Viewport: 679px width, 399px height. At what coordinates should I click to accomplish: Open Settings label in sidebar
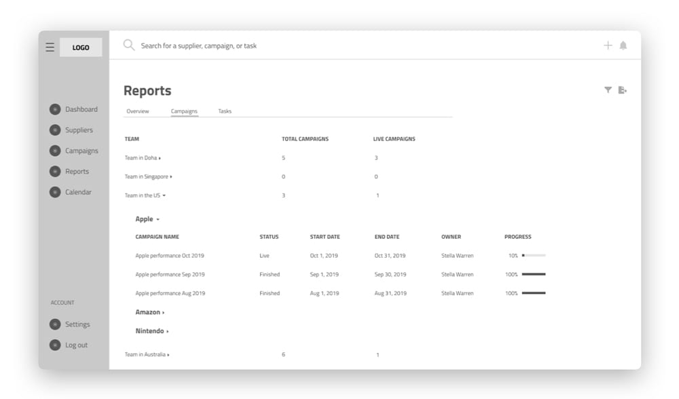click(x=77, y=324)
